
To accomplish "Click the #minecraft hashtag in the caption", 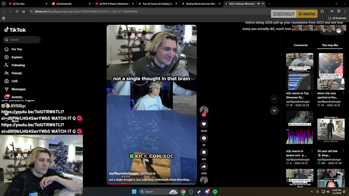I will 162,180.
